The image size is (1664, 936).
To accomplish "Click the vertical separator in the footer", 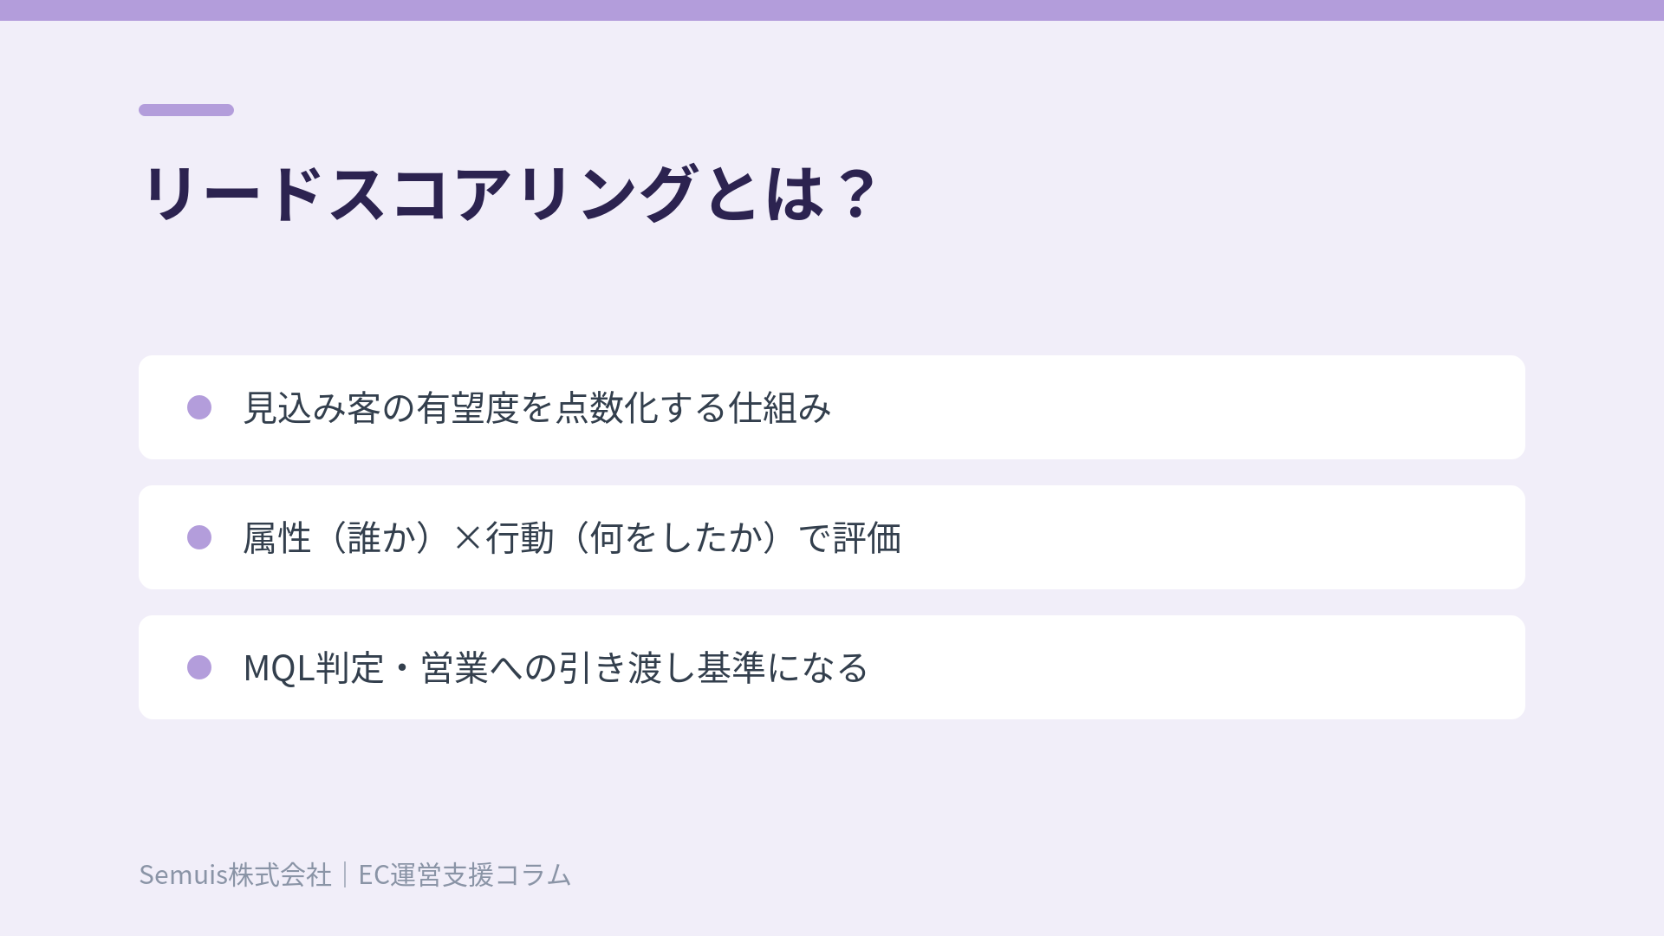I will pos(345,874).
